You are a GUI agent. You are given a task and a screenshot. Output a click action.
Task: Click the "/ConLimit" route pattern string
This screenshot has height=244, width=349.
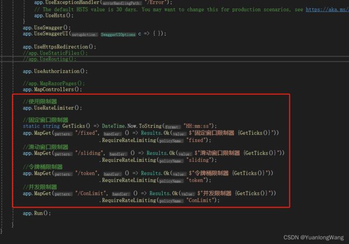click(x=91, y=193)
